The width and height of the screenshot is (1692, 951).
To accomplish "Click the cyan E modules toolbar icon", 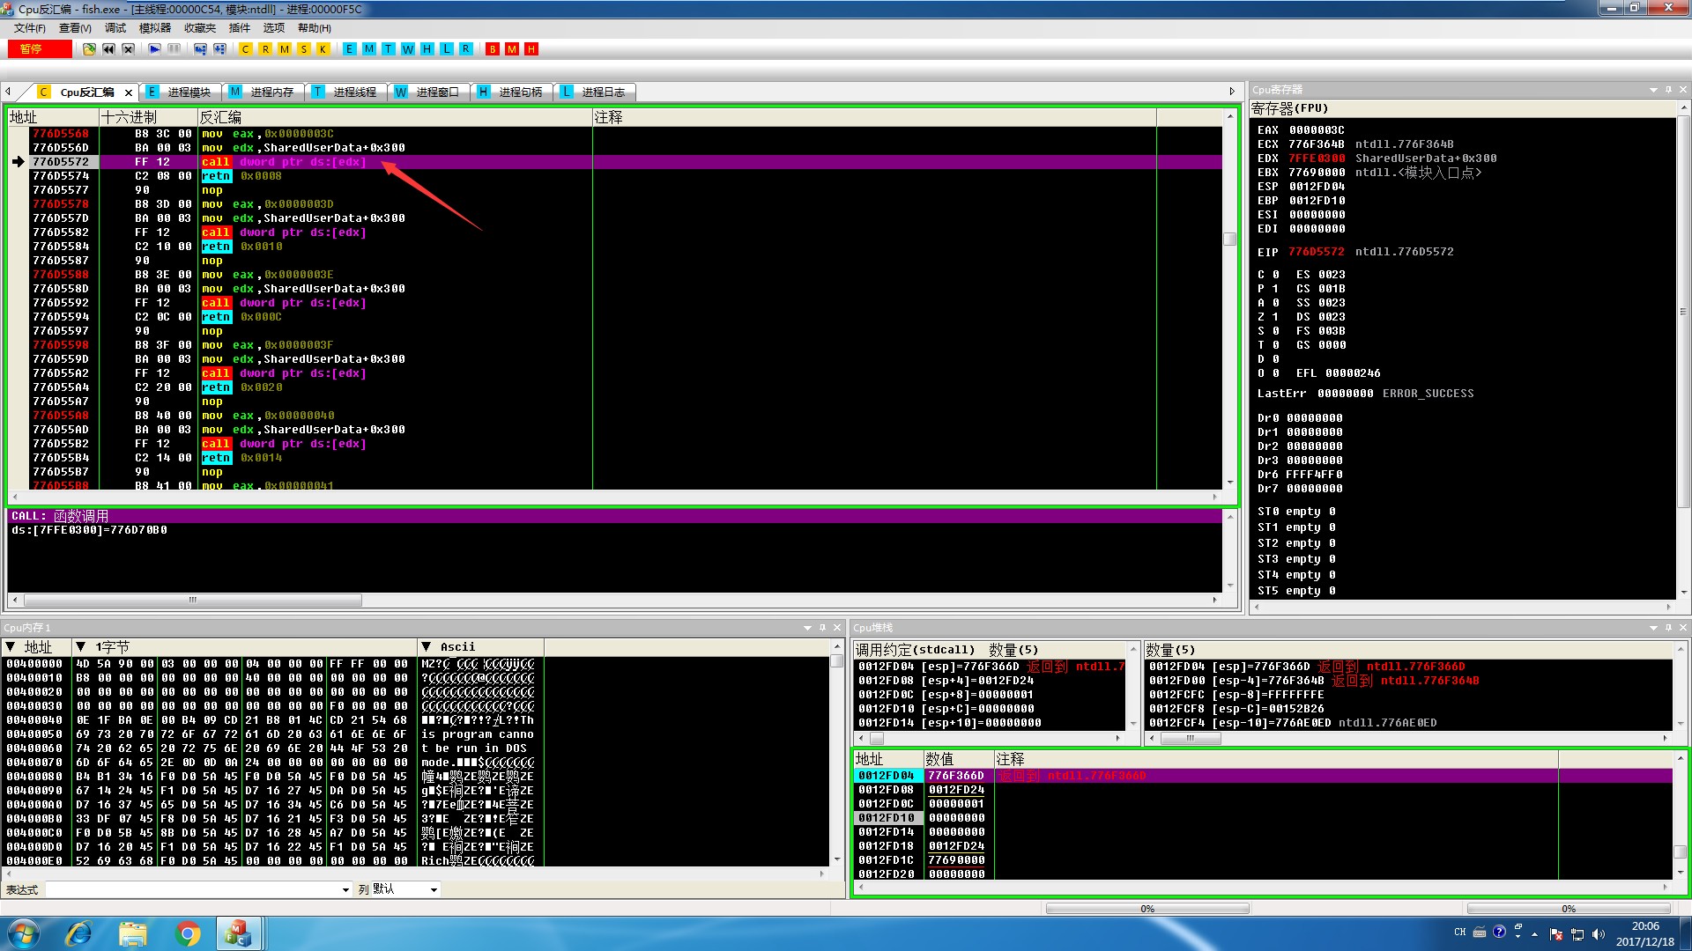I will click(350, 49).
